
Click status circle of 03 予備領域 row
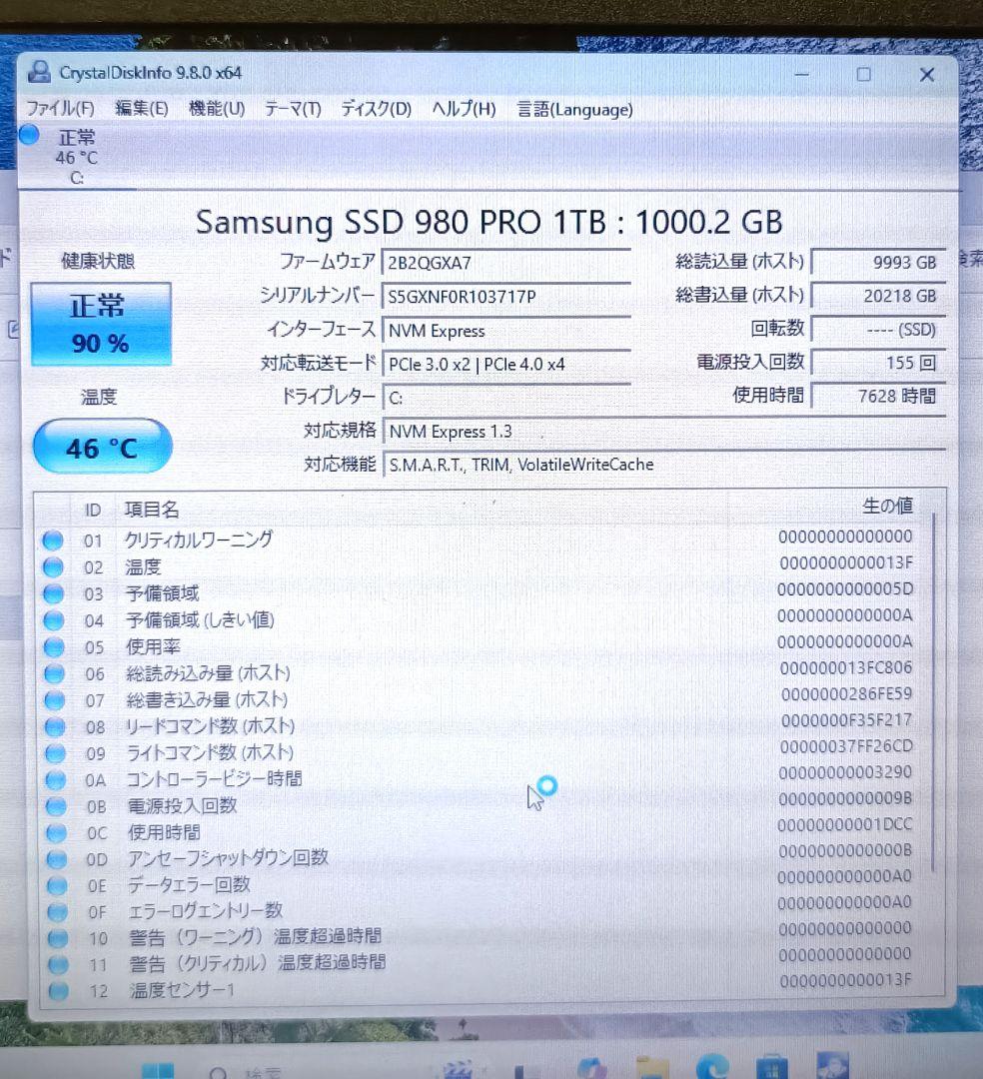pos(53,593)
